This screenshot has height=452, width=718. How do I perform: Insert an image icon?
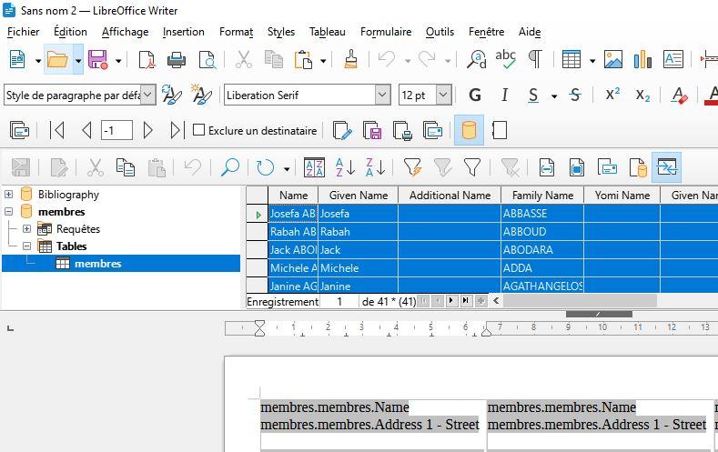coord(613,59)
